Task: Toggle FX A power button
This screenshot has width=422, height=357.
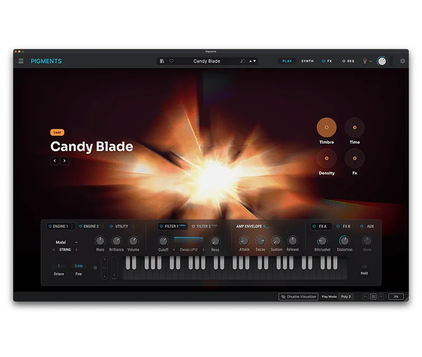Action: (314, 226)
